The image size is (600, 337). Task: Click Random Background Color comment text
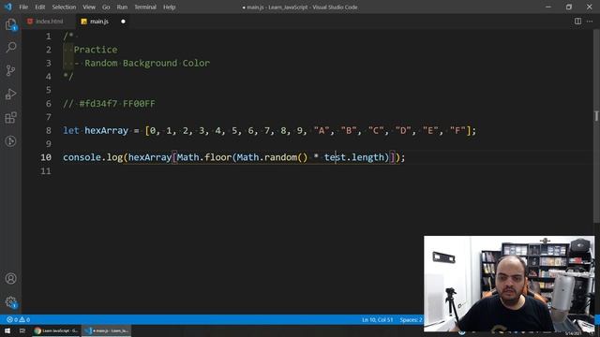pos(147,63)
